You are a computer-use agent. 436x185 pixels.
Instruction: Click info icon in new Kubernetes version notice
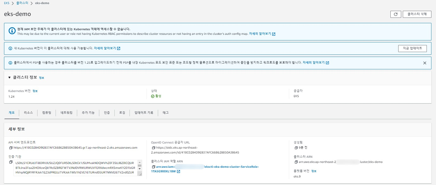tap(10, 49)
